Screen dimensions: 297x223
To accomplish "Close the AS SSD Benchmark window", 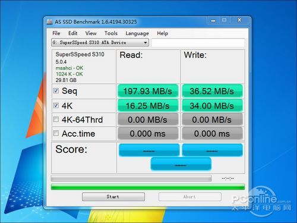I will click(239, 20).
